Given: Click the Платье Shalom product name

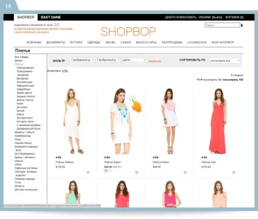Looking at the screenshot, I should click(64, 162).
